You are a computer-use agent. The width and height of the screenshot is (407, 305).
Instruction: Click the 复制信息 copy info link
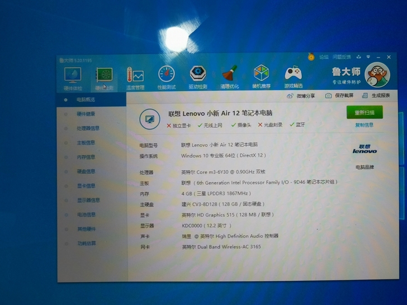(x=365, y=125)
